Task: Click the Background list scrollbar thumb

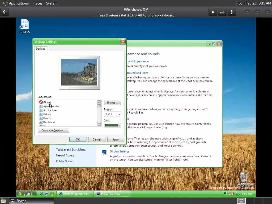Action: click(x=99, y=106)
